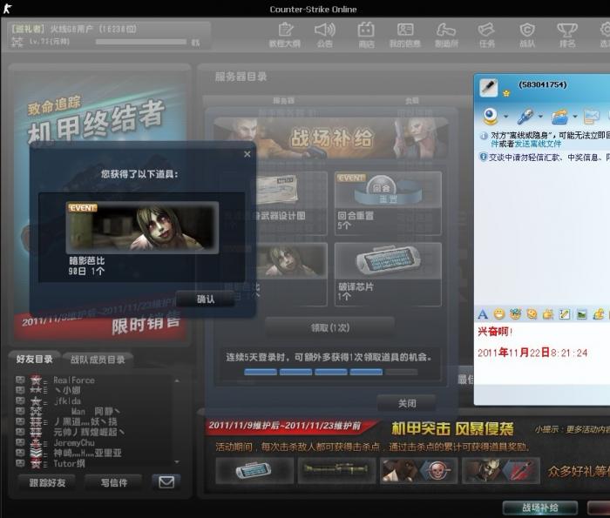This screenshot has width=610, height=518.
Task: Click the mail envelope icon below the friends list
Action: coord(166,482)
